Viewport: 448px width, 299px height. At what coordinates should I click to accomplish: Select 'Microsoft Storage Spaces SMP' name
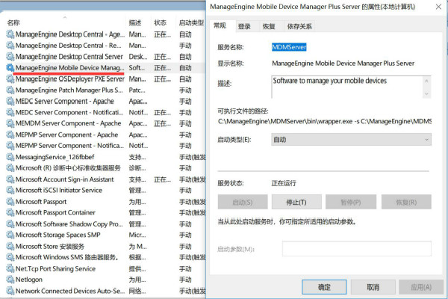58,235
